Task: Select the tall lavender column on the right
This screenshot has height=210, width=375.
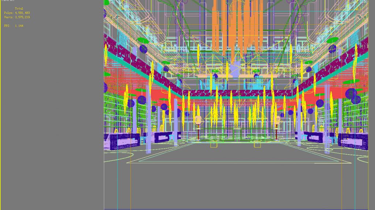Action: click(x=327, y=119)
